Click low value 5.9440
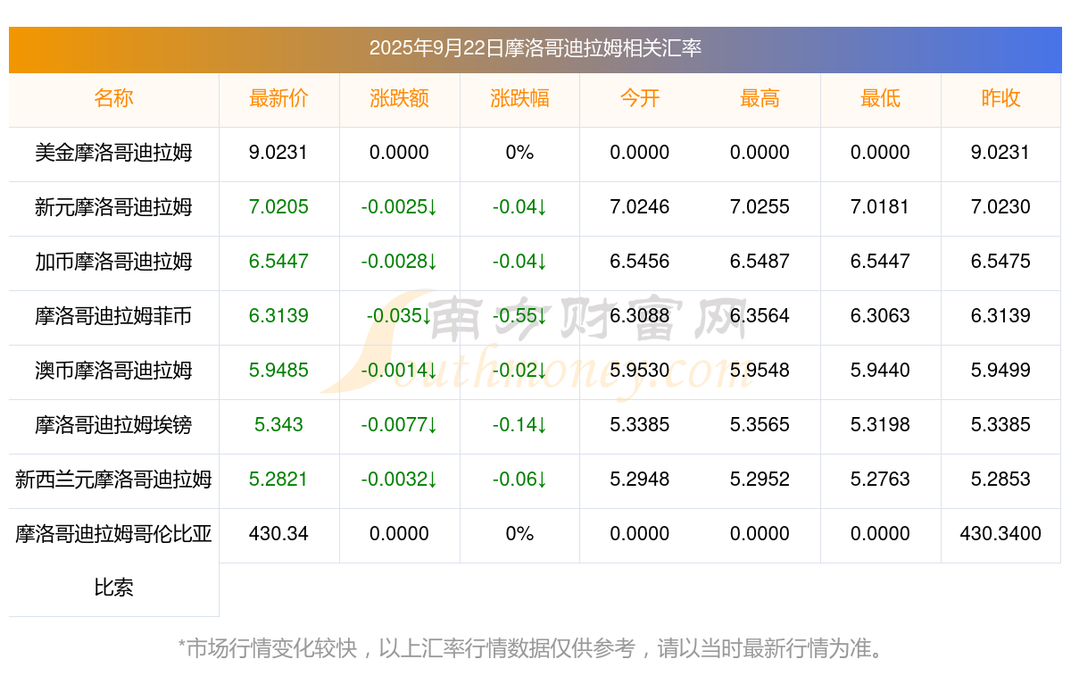1071x676 pixels. (x=880, y=371)
